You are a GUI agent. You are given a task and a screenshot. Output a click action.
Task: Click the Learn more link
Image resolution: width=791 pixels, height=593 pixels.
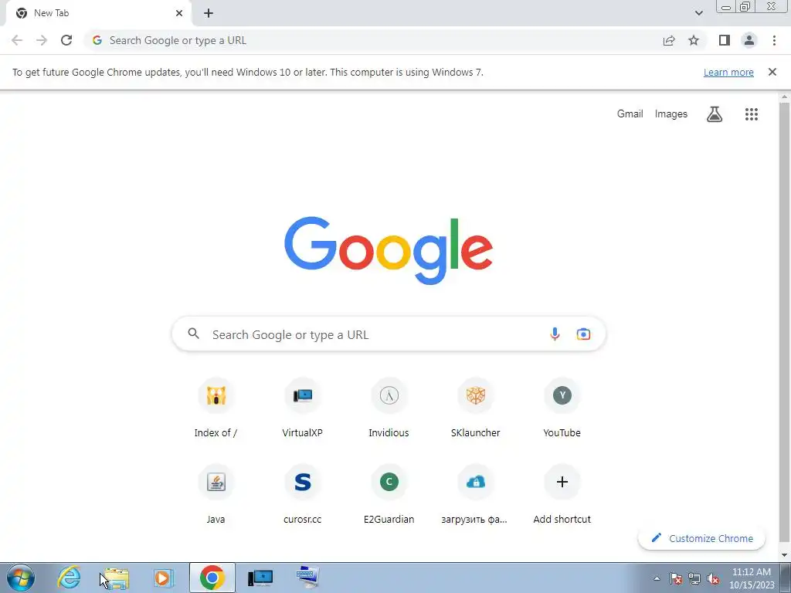click(728, 72)
